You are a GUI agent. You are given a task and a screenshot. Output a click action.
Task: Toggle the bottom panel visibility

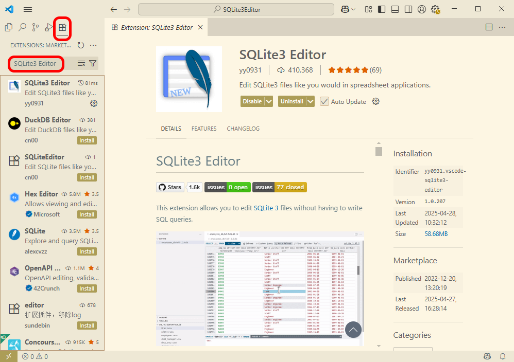coord(395,9)
